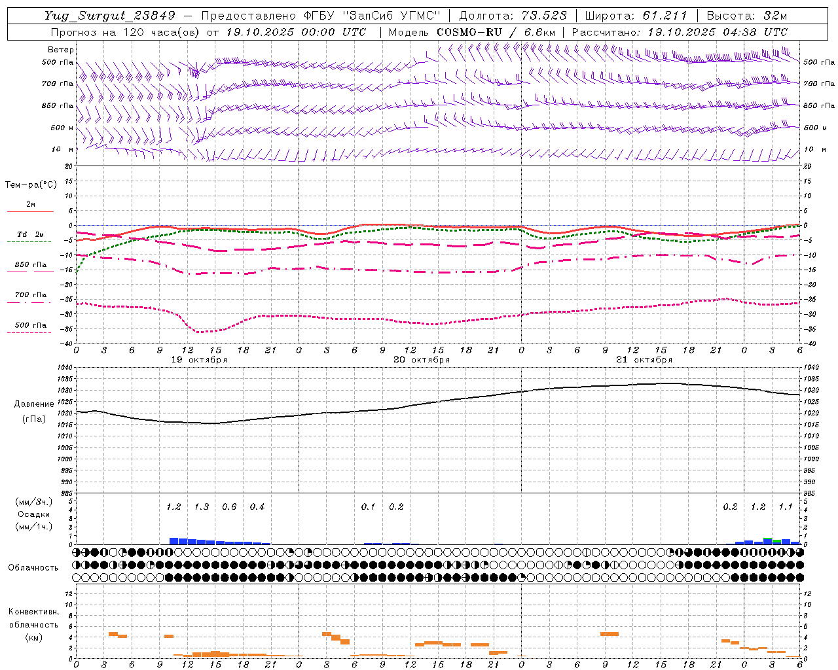Click the Осадки panel label
This screenshot has height=670, width=838.
tap(34, 514)
